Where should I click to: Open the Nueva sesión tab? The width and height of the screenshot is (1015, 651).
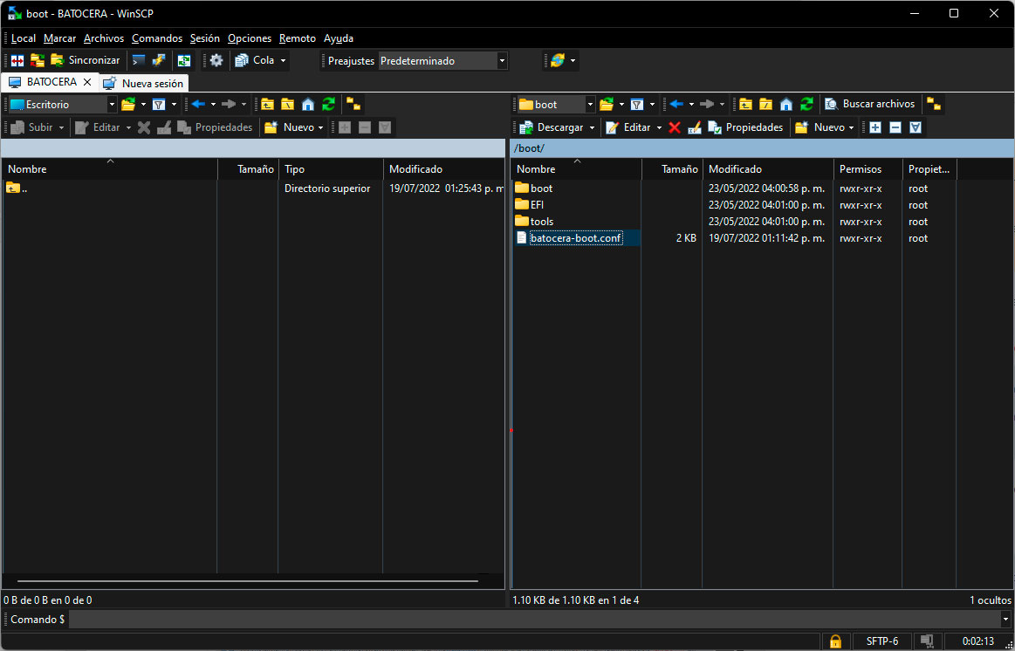144,83
